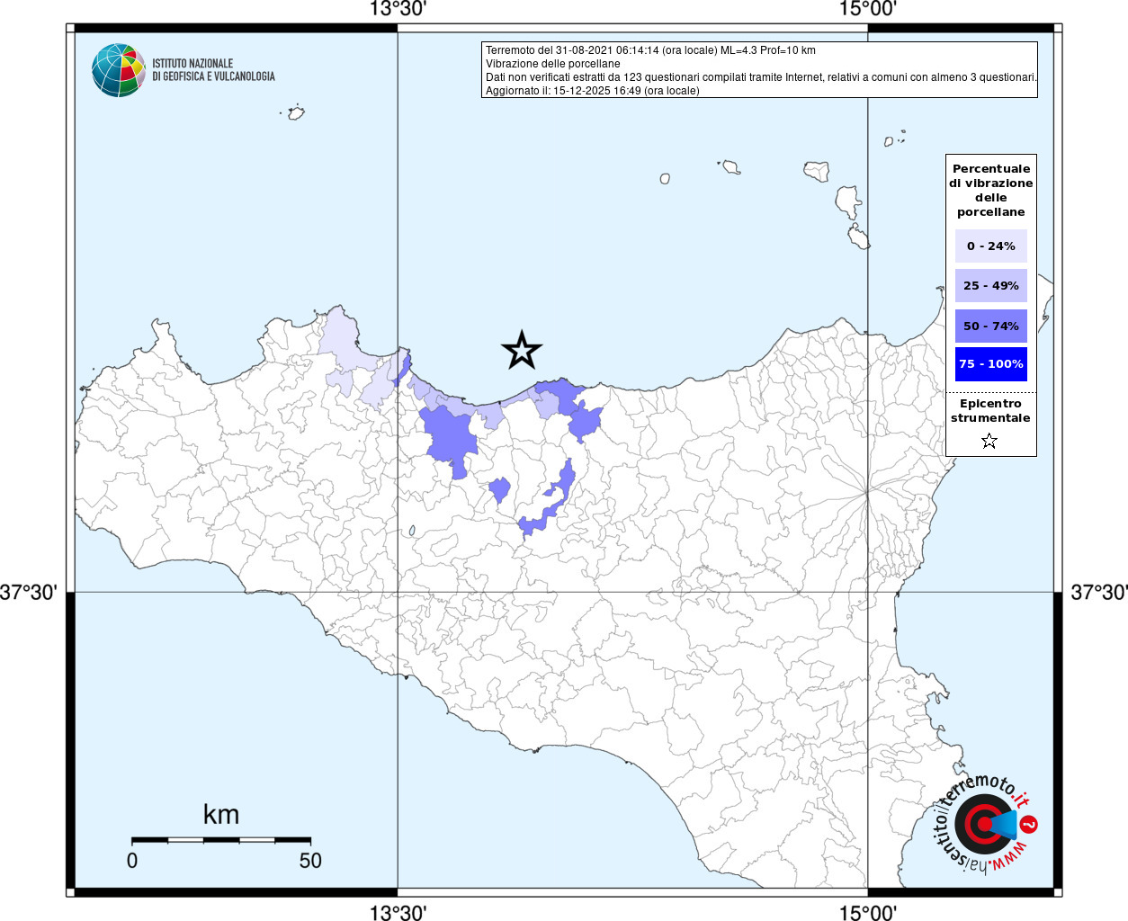Click the legend title 'Percentuale di vibrazione delle porcellane'
Image resolution: width=1128 pixels, height=921 pixels.
[991, 190]
